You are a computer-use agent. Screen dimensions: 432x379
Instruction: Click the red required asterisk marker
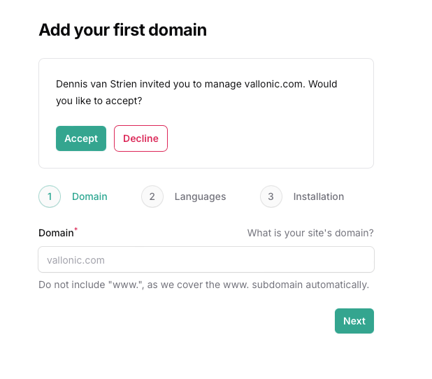76,229
